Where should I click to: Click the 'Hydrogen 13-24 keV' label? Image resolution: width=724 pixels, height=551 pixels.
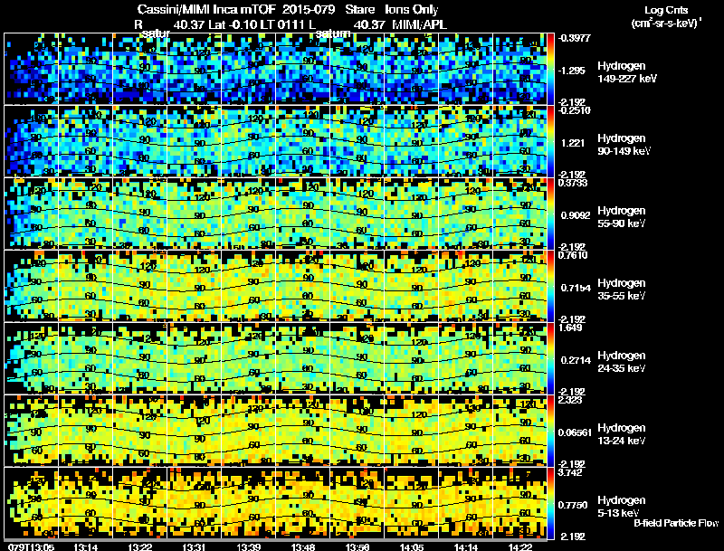tap(622, 434)
